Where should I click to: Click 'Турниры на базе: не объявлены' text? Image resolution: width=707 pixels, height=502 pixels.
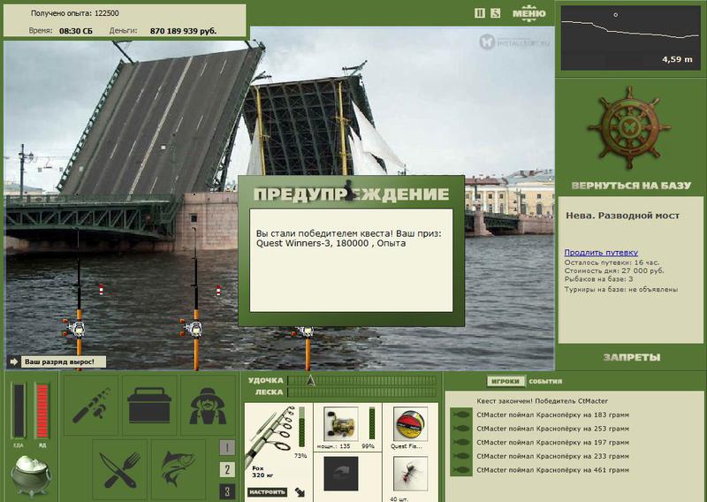[x=621, y=290]
